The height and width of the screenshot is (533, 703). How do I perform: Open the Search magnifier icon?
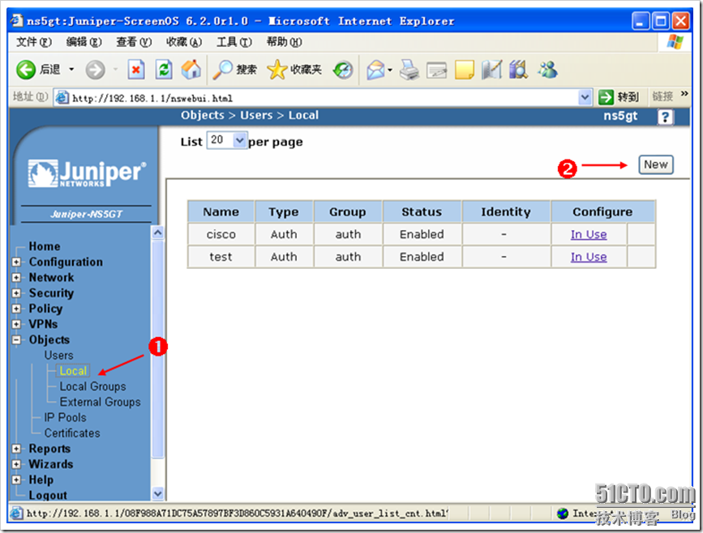pos(222,70)
